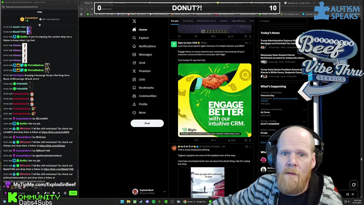Repost the Bigin ad with 7 reposts
The width and height of the screenshot is (364, 205).
(x=197, y=140)
